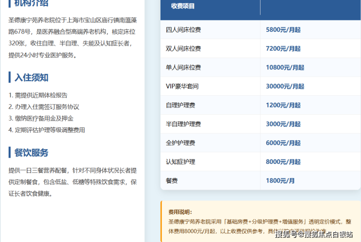Click the 收费项目 column header
Viewport: 361px width, 242px height.
183,6
